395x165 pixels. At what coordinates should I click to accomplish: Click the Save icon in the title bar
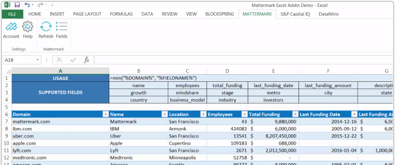[17, 5]
